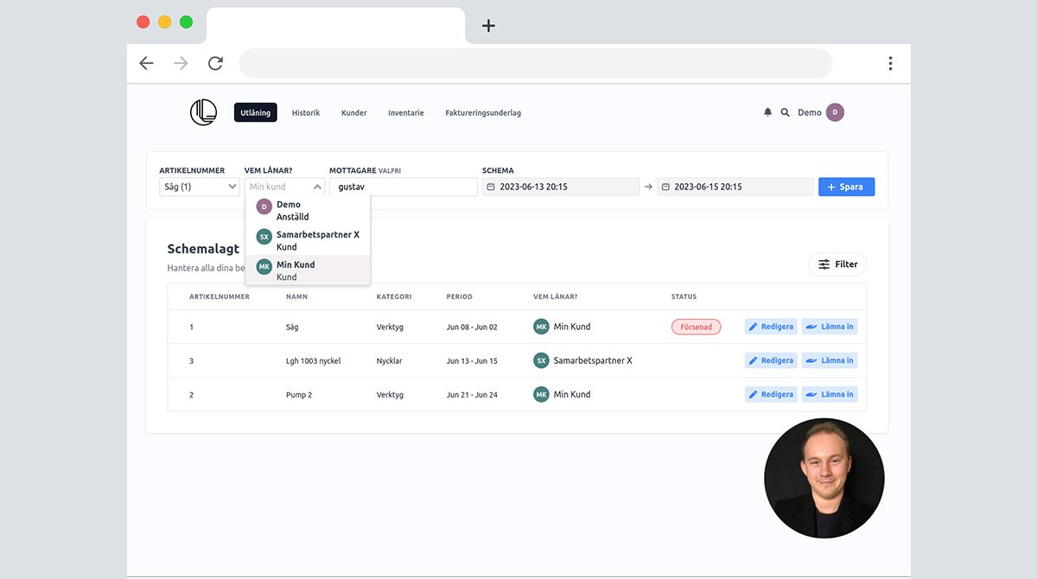Screen dimensions: 1037x579
Task: Go back using the browser back arrow
Action: 146,63
